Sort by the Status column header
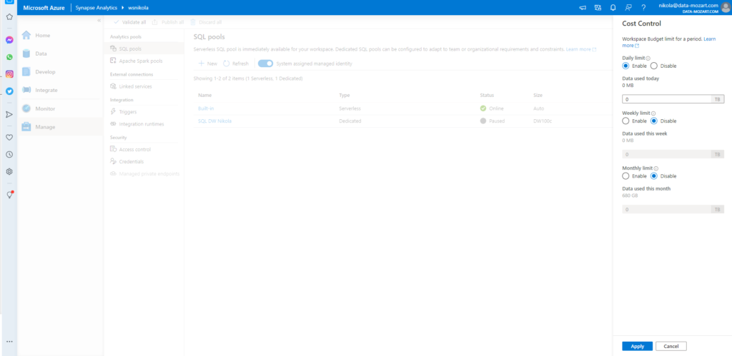The width and height of the screenshot is (732, 356). pyautogui.click(x=487, y=95)
